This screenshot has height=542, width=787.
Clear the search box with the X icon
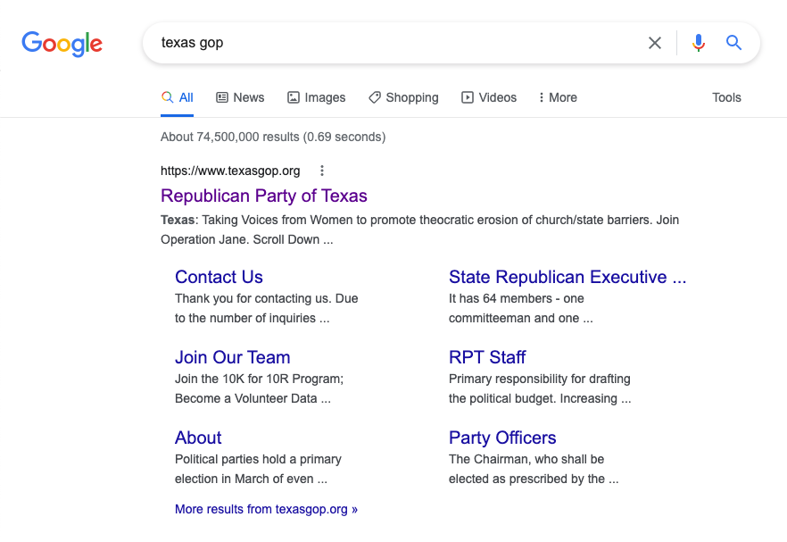click(655, 43)
